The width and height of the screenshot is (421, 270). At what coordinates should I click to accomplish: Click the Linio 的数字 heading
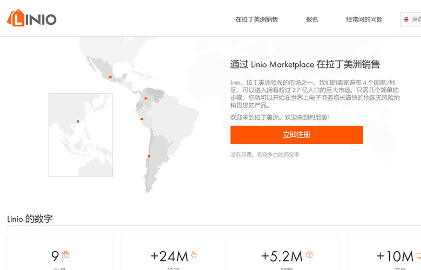[x=30, y=219]
